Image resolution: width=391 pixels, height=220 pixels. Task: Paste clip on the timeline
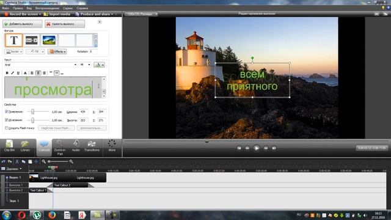pos(30,161)
